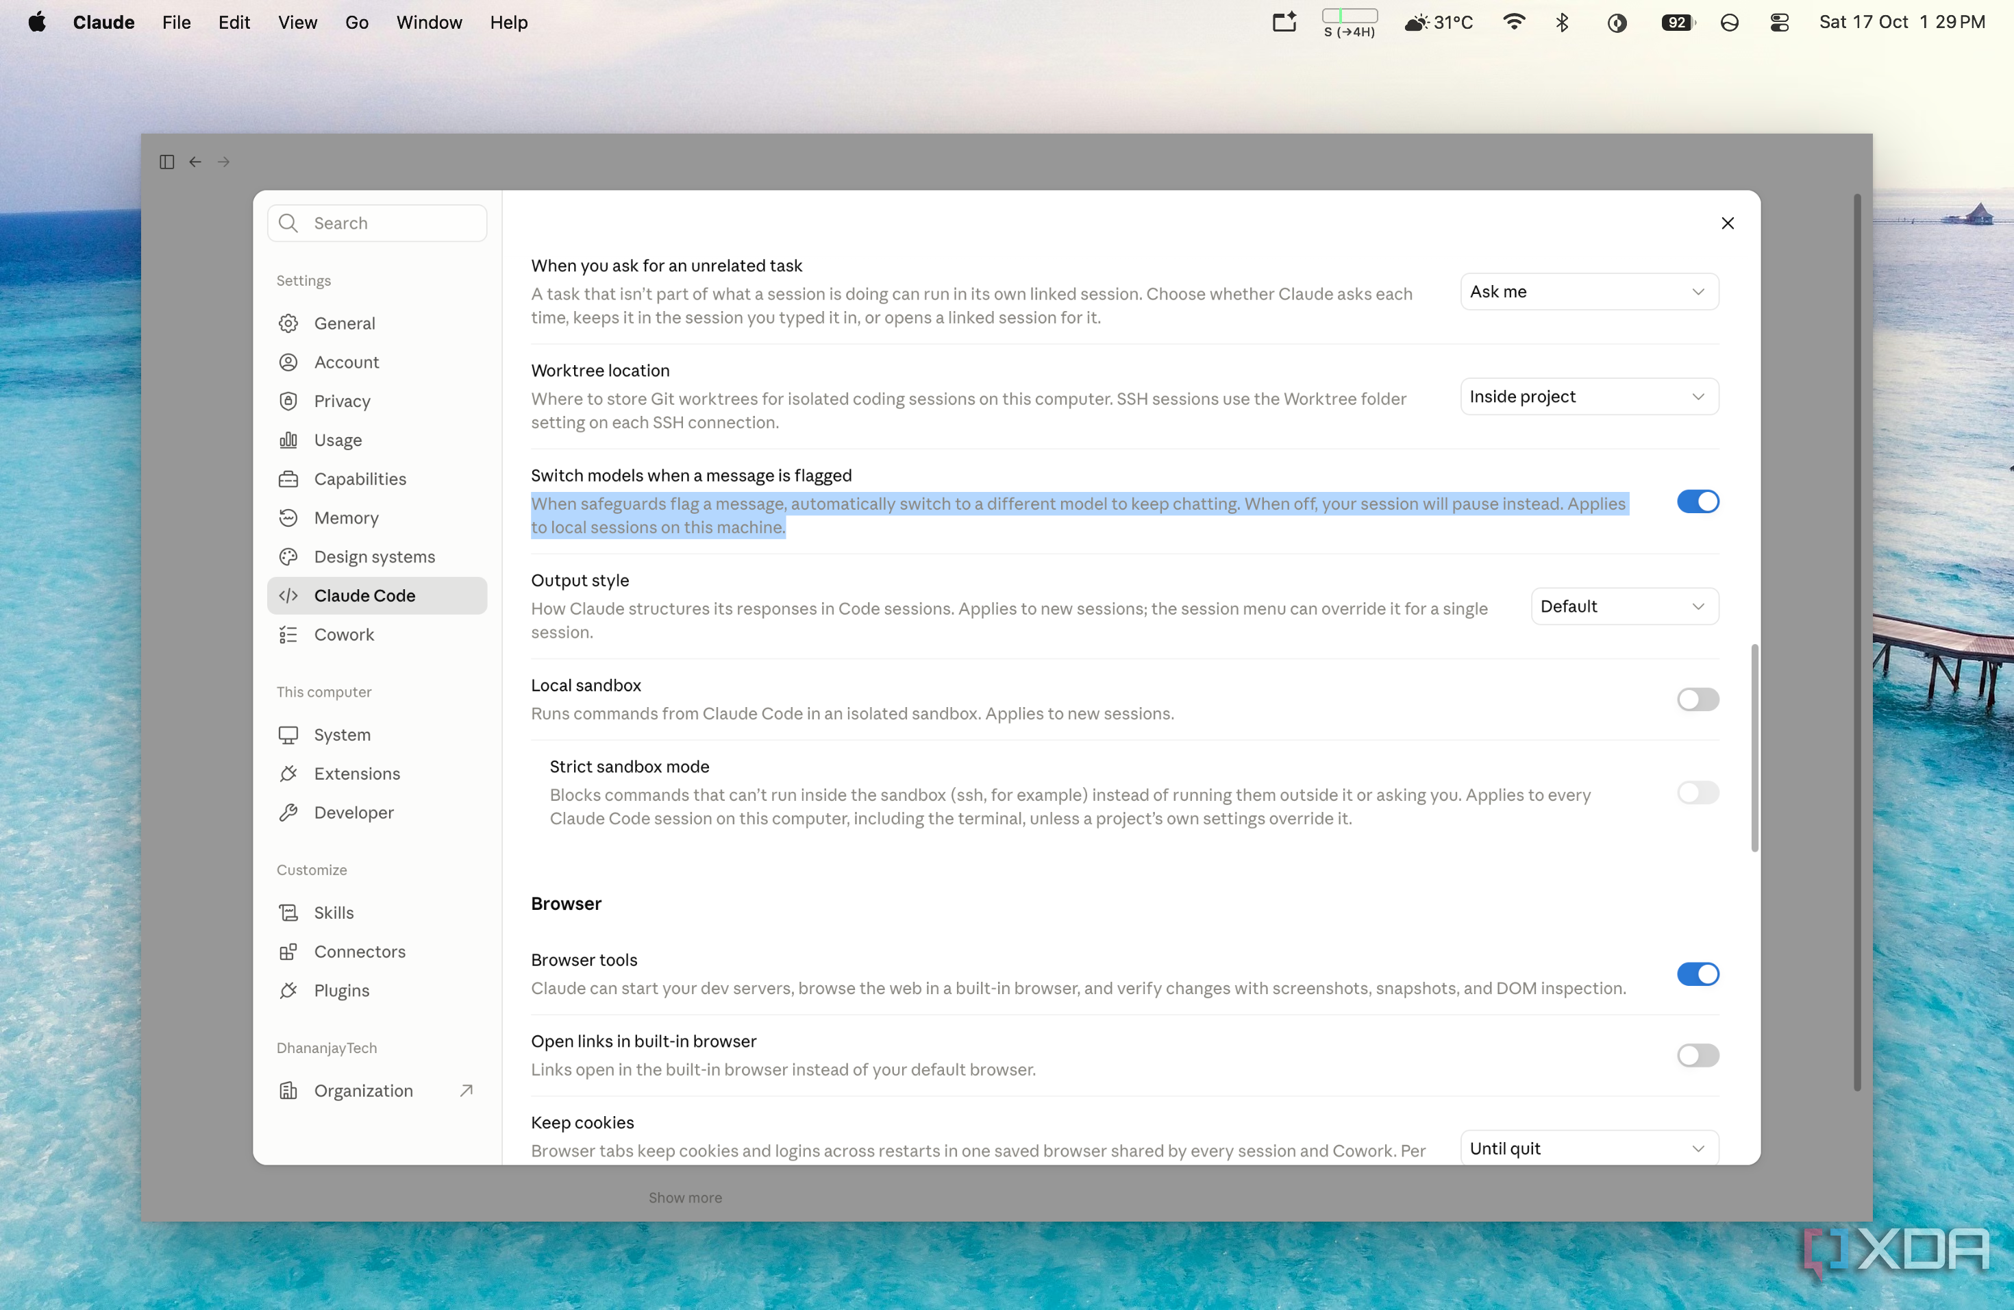The height and width of the screenshot is (1310, 2014).
Task: Click Show more link below dialog
Action: click(x=686, y=1198)
